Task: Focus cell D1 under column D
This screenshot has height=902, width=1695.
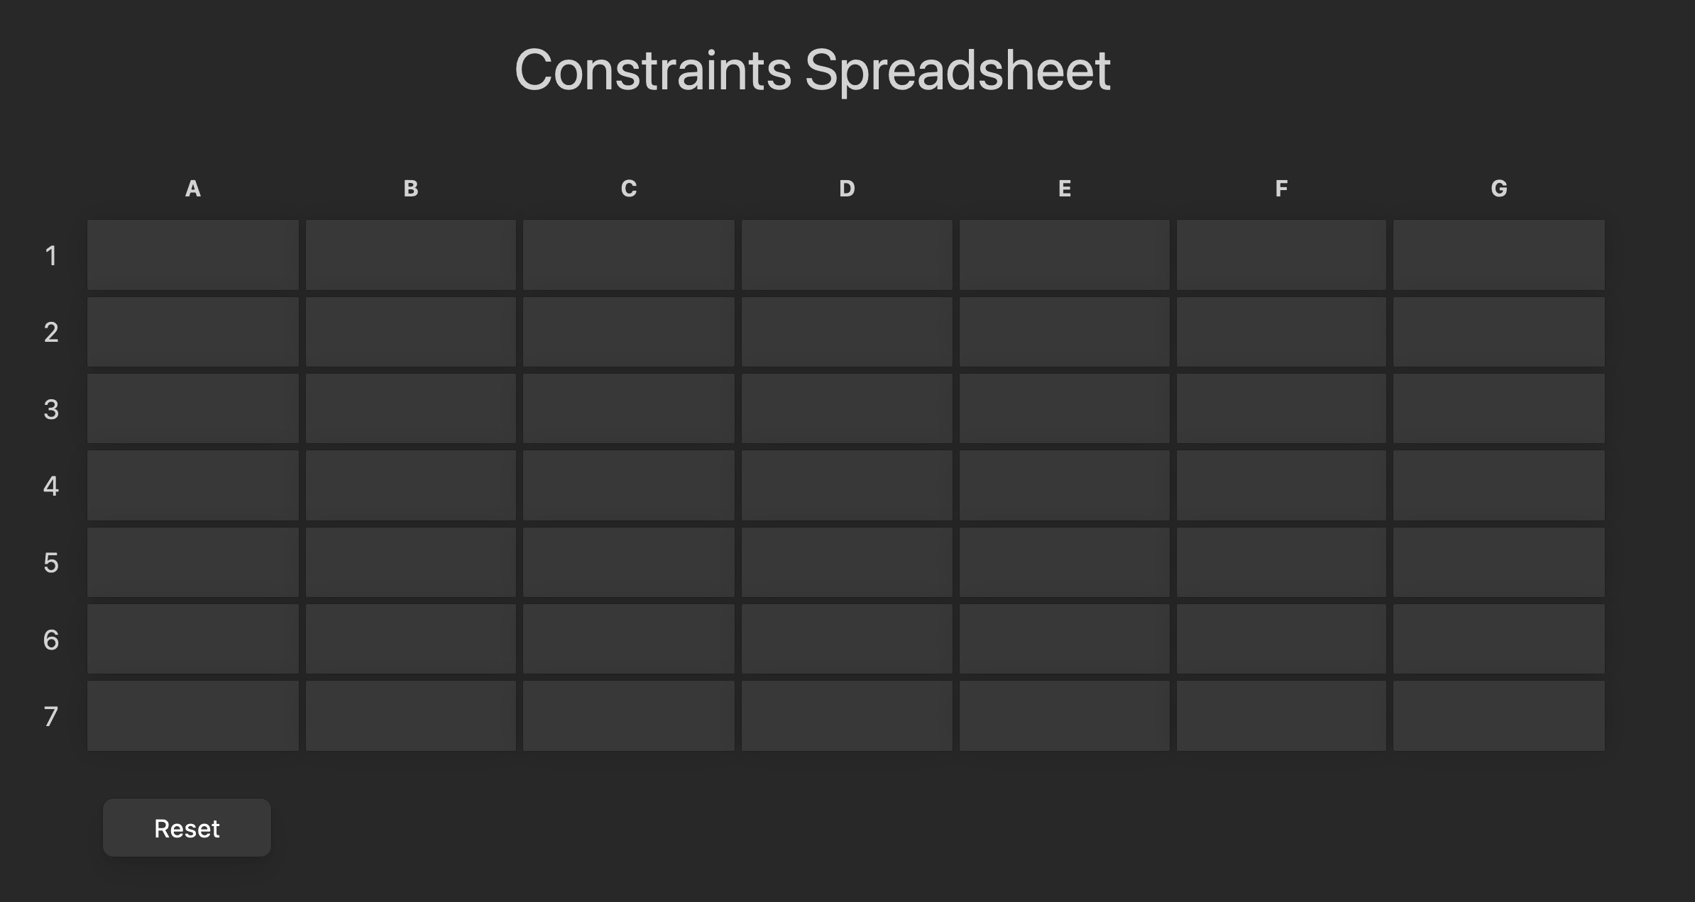Action: click(x=847, y=255)
